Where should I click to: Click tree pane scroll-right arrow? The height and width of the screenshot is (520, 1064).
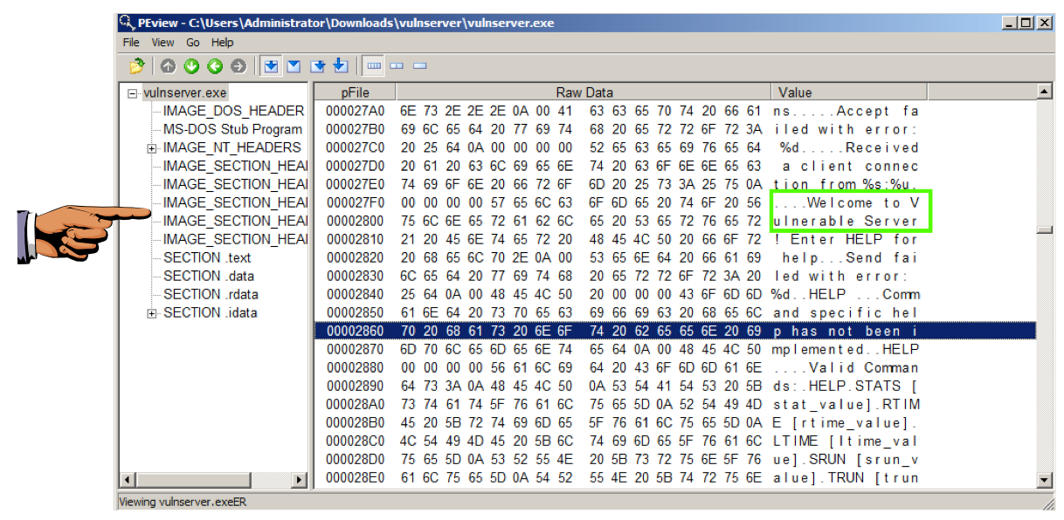click(x=300, y=479)
